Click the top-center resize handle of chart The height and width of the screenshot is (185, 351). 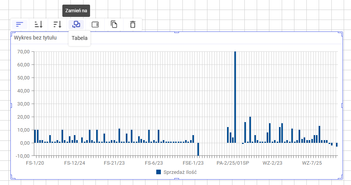click(177, 33)
